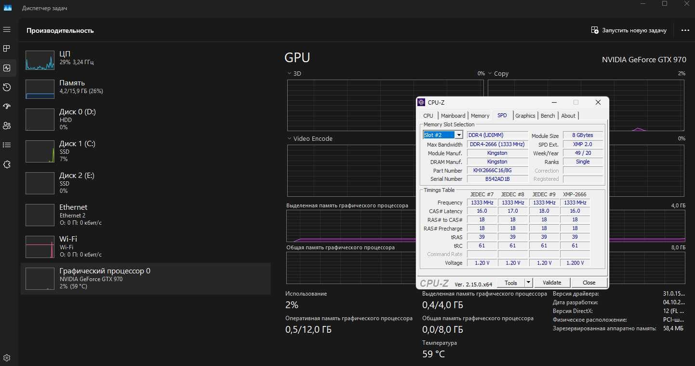Maximize the Task Manager window
The height and width of the screenshot is (366, 695).
click(665, 4)
